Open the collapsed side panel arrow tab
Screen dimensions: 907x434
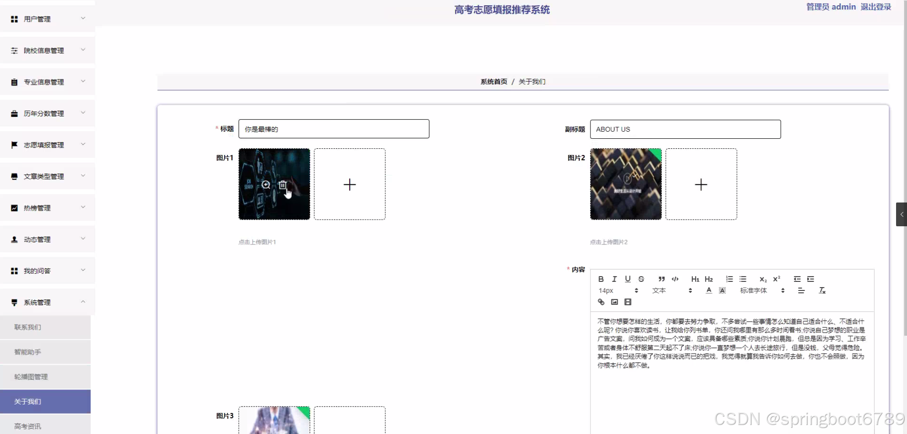click(901, 214)
